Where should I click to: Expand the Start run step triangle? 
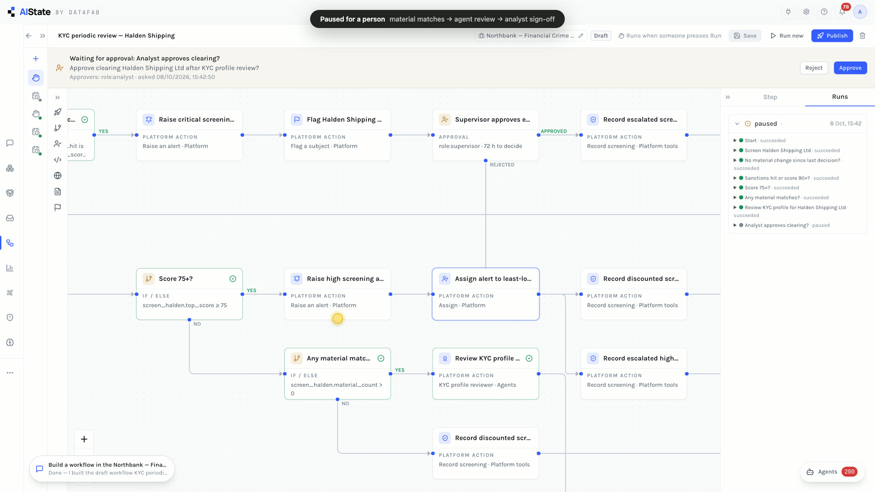735,141
